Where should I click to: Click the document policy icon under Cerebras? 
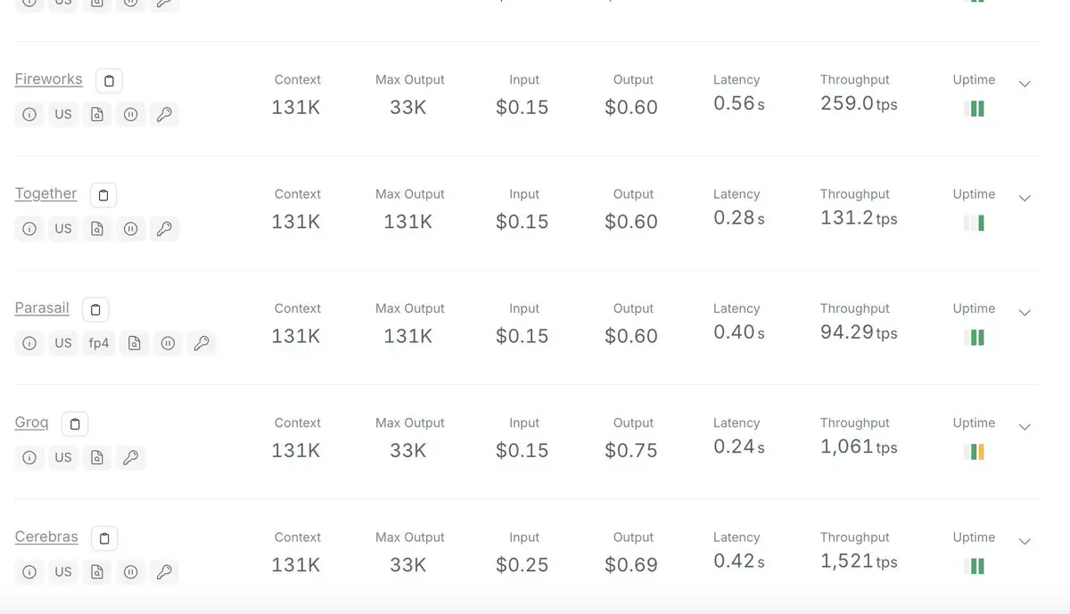(97, 571)
